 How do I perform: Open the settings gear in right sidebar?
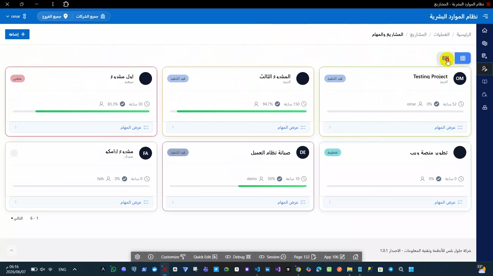click(x=485, y=43)
